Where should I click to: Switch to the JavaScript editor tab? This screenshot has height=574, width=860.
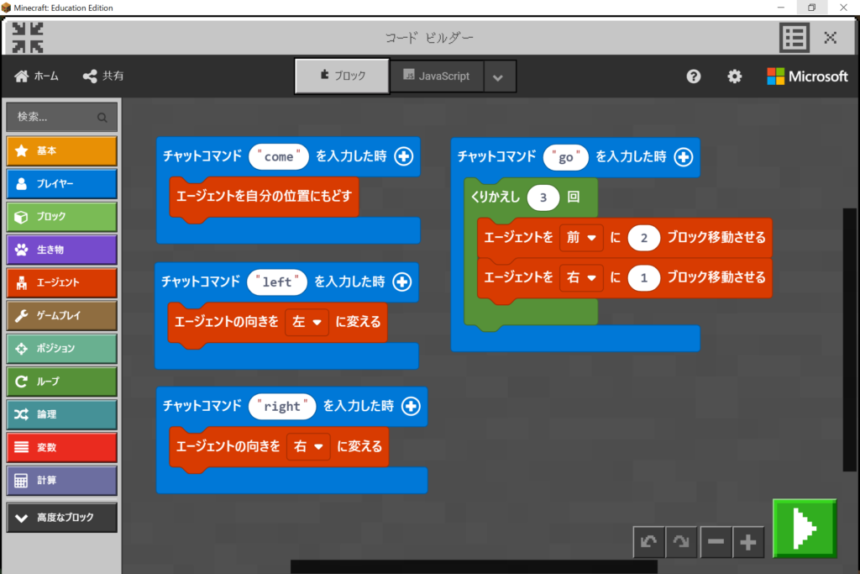[435, 76]
